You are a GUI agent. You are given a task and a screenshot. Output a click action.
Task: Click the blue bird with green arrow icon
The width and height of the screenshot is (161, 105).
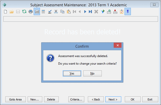click(103, 11)
